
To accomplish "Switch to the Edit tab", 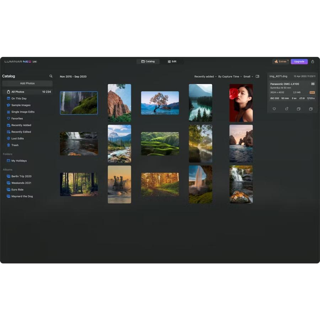I will 172,61.
